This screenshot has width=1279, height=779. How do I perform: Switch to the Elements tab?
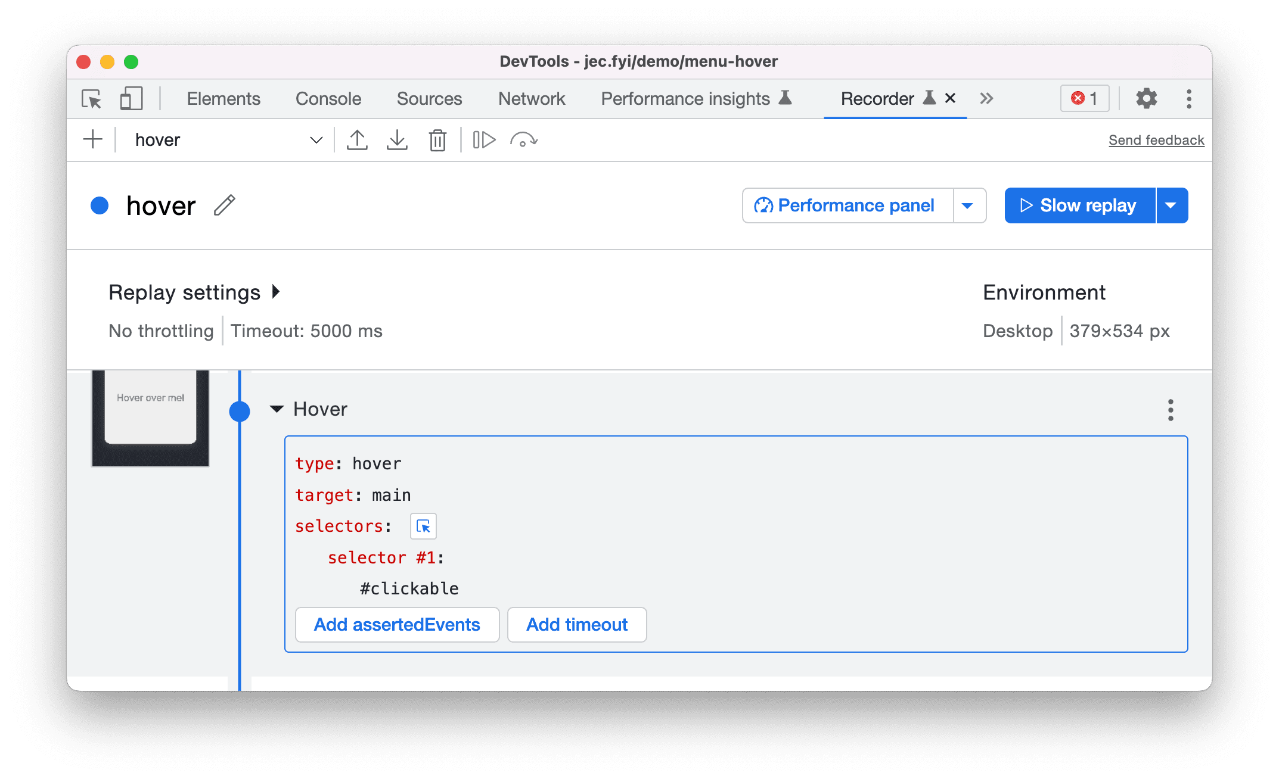[x=224, y=99]
